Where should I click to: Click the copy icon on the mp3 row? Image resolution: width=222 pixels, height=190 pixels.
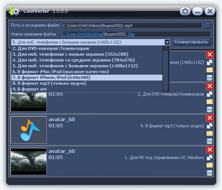click(x=209, y=126)
